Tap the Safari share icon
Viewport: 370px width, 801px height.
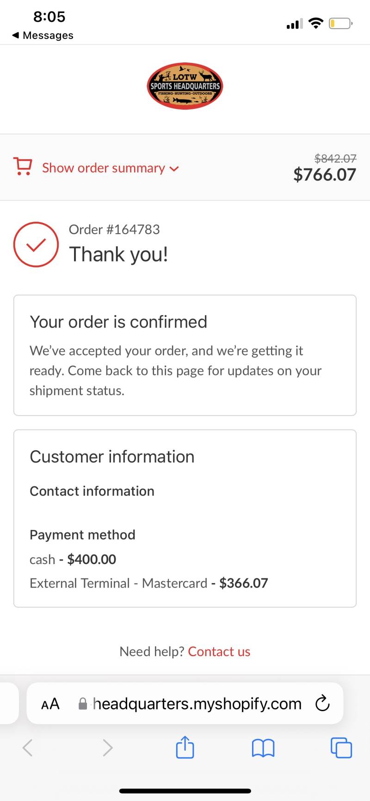coord(185,747)
